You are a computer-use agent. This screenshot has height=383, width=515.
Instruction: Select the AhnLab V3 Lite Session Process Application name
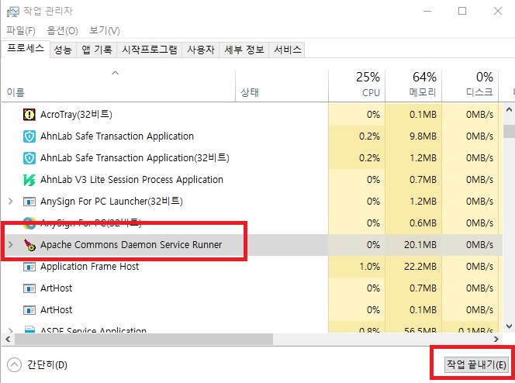[x=132, y=180]
